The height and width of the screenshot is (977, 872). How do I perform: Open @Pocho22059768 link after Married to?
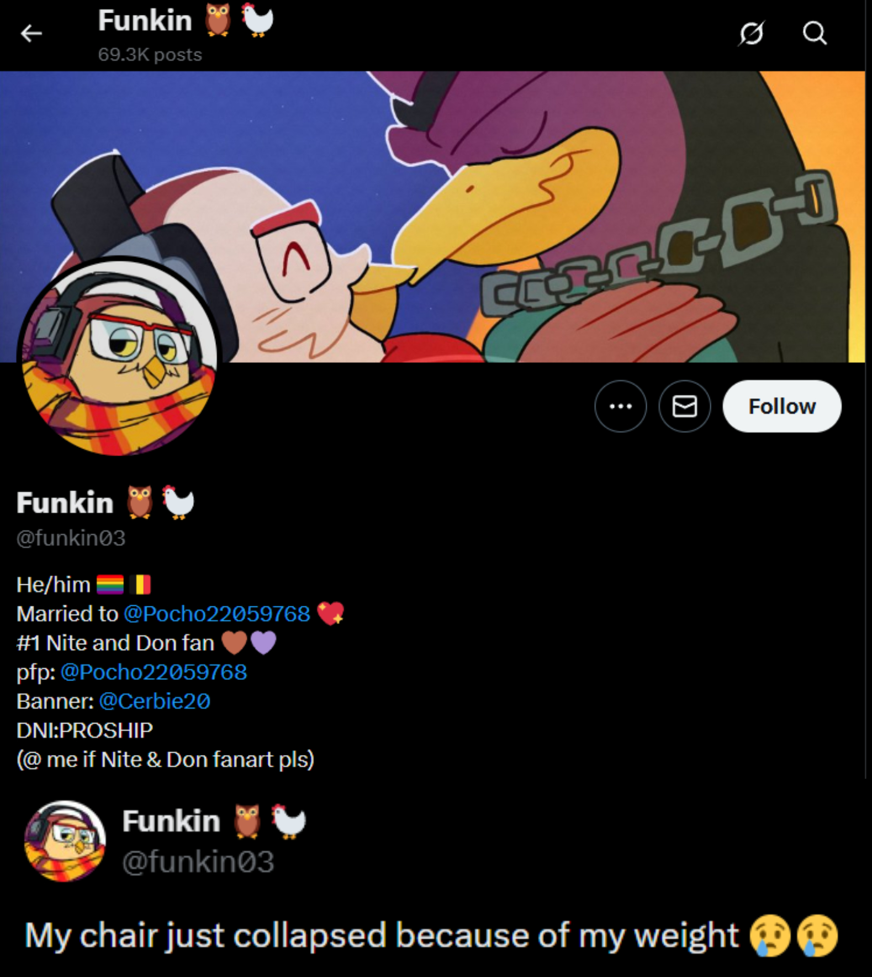(x=217, y=614)
